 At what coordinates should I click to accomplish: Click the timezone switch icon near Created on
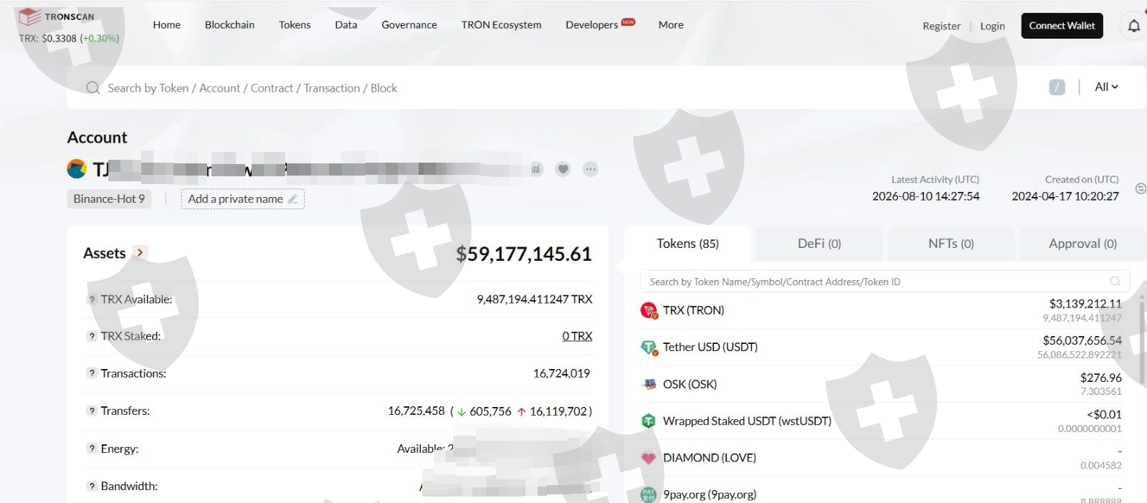1141,188
